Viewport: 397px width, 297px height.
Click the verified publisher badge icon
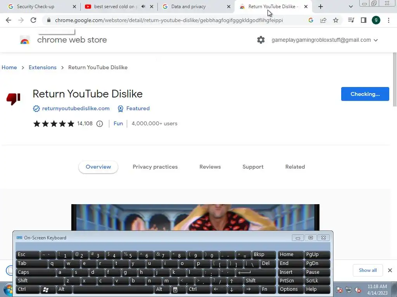[x=36, y=109]
